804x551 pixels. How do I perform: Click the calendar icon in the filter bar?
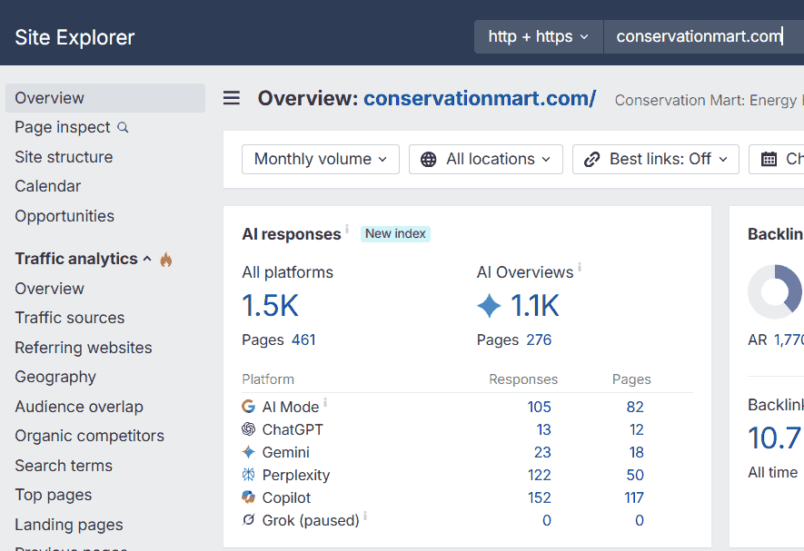coord(769,160)
